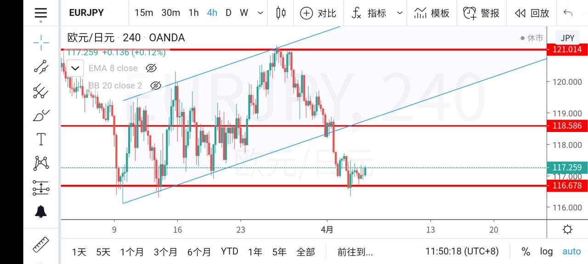Open the 前往到... go-to-date dialog
This screenshot has height=264, width=588.
355,252
